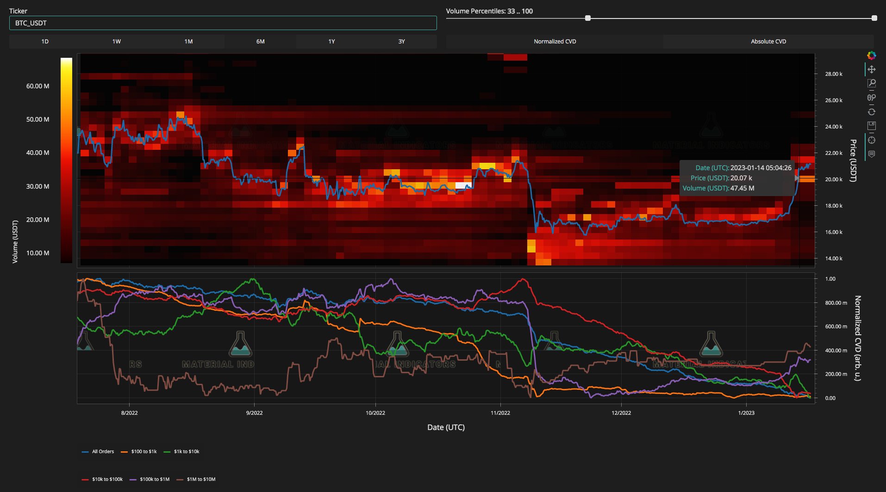Click the Plotly logo icon
Image resolution: width=886 pixels, height=492 pixels.
click(872, 55)
